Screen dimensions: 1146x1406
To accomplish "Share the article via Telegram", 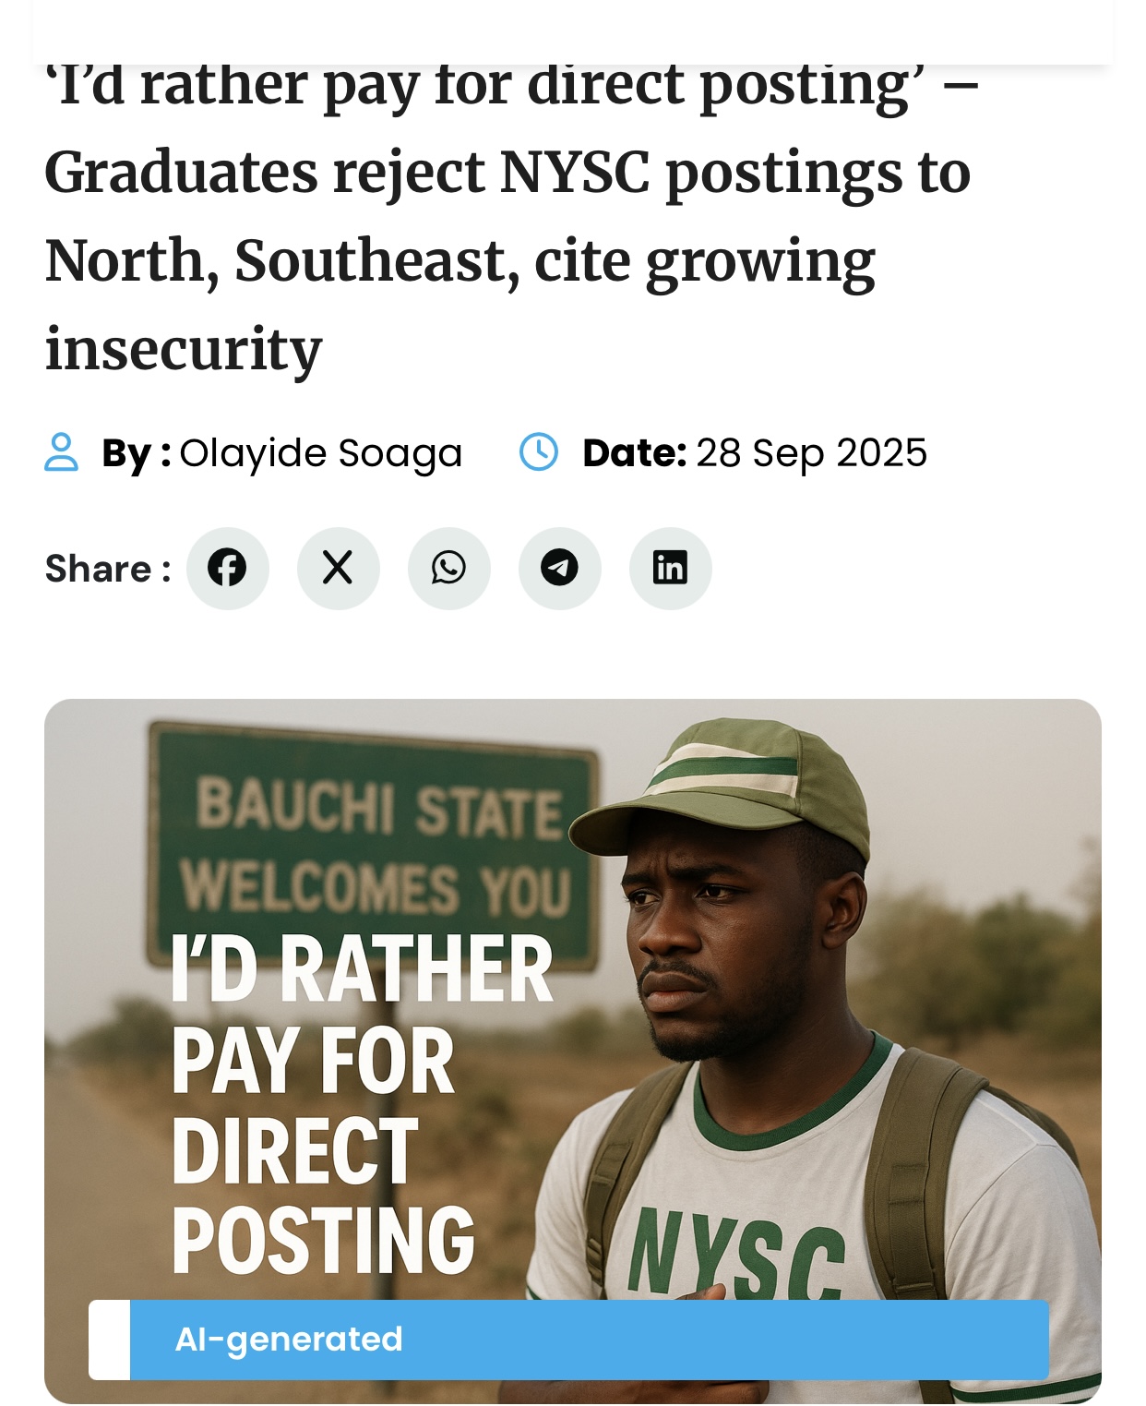I will tap(559, 568).
